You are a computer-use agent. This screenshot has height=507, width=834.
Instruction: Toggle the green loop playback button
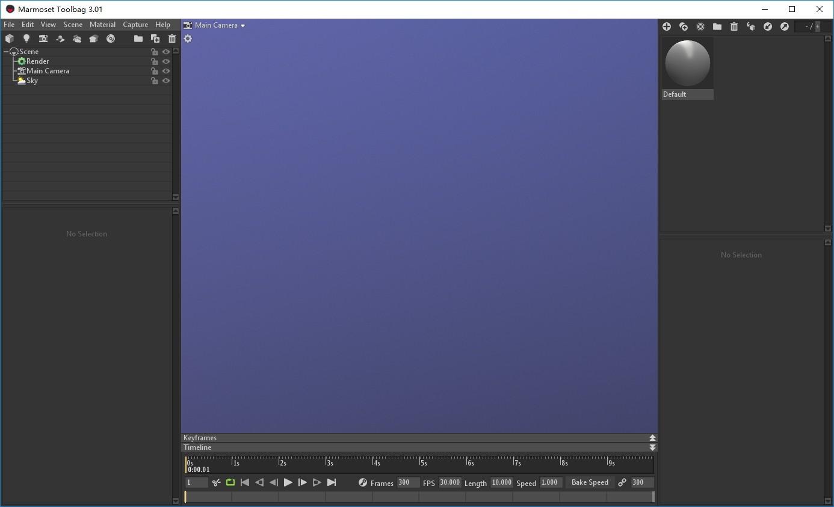pyautogui.click(x=230, y=482)
